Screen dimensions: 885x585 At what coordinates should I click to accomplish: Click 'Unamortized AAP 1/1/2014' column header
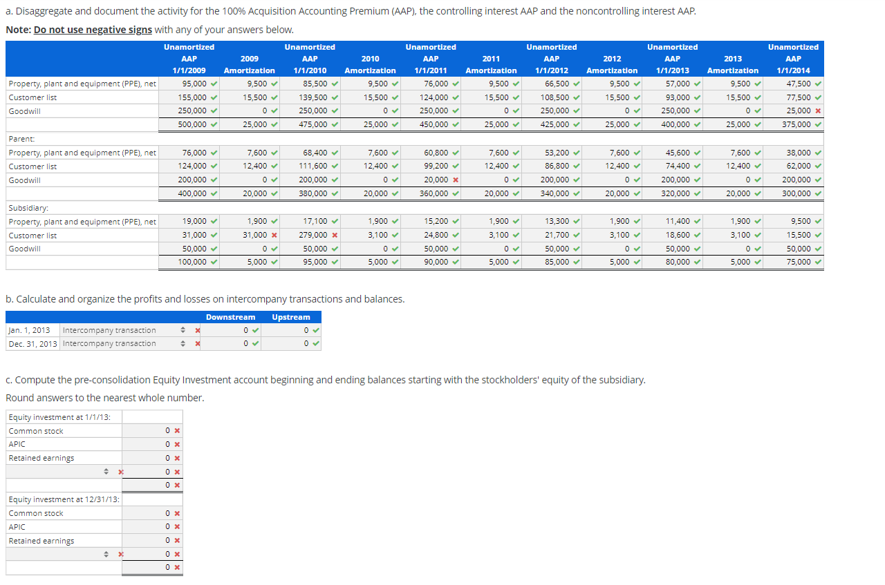[793, 59]
